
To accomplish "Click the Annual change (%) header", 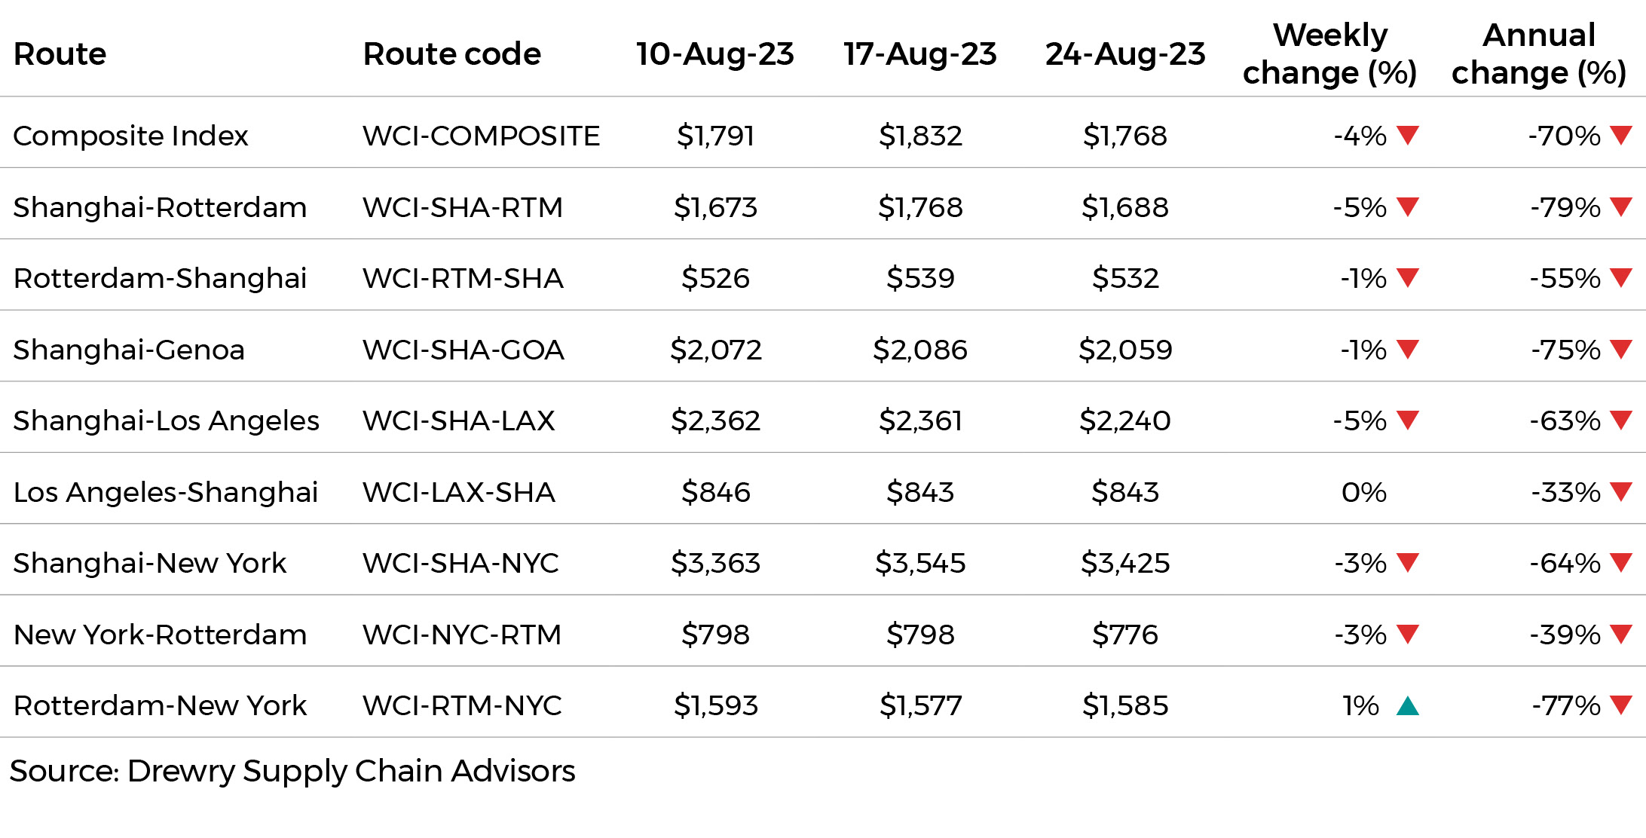I will coord(1539,54).
